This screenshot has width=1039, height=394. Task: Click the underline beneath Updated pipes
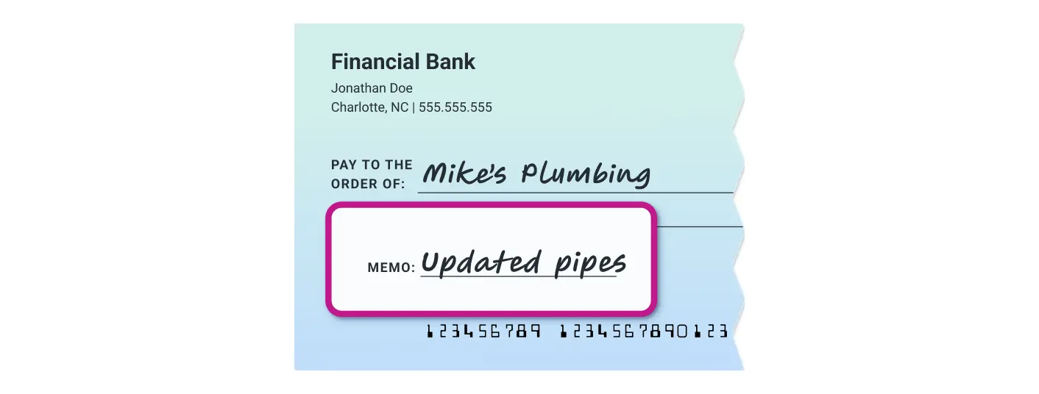tap(518, 277)
